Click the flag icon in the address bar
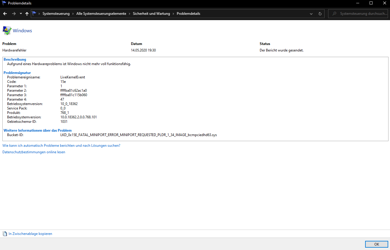Image resolution: width=390 pixels, height=250 pixels. tap(34, 13)
